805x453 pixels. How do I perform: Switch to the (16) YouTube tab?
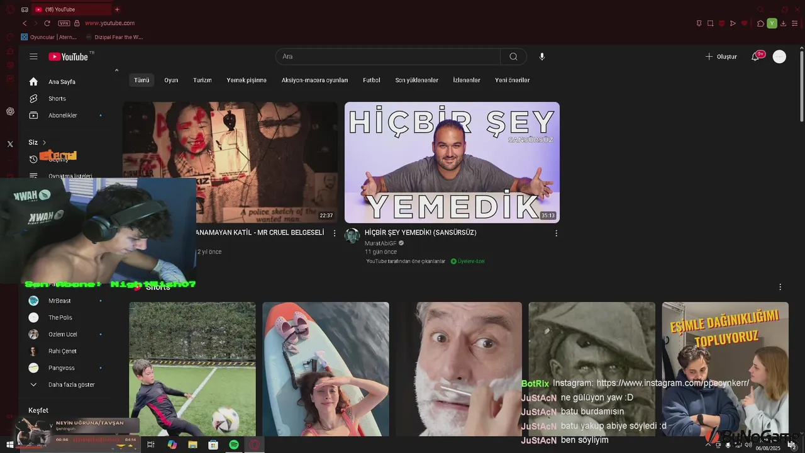71,9
